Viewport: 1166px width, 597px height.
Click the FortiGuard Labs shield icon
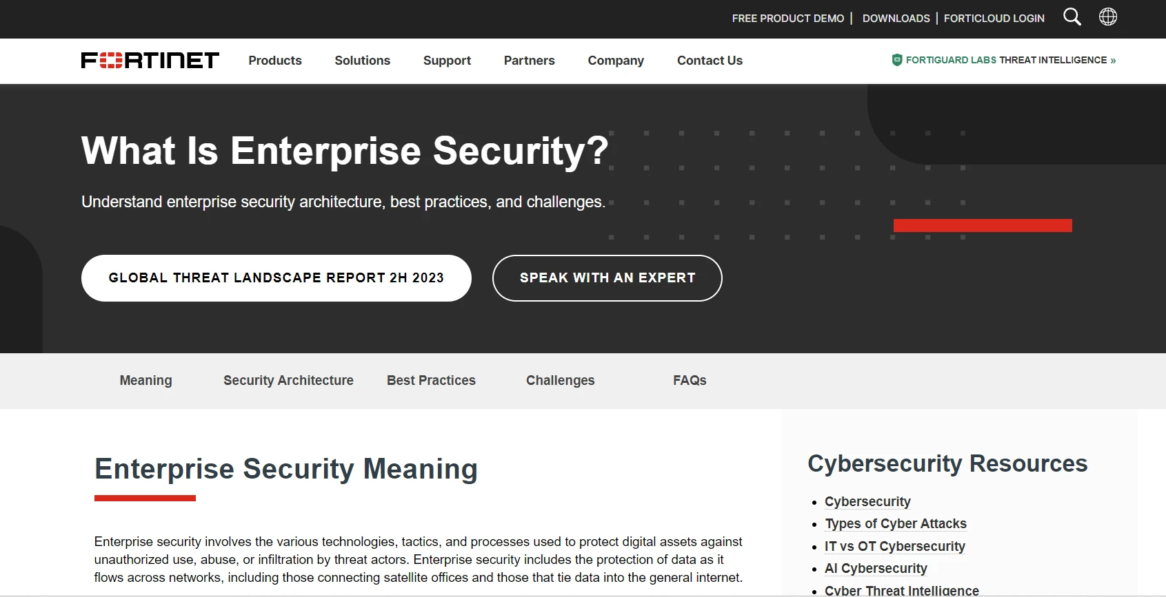[896, 60]
